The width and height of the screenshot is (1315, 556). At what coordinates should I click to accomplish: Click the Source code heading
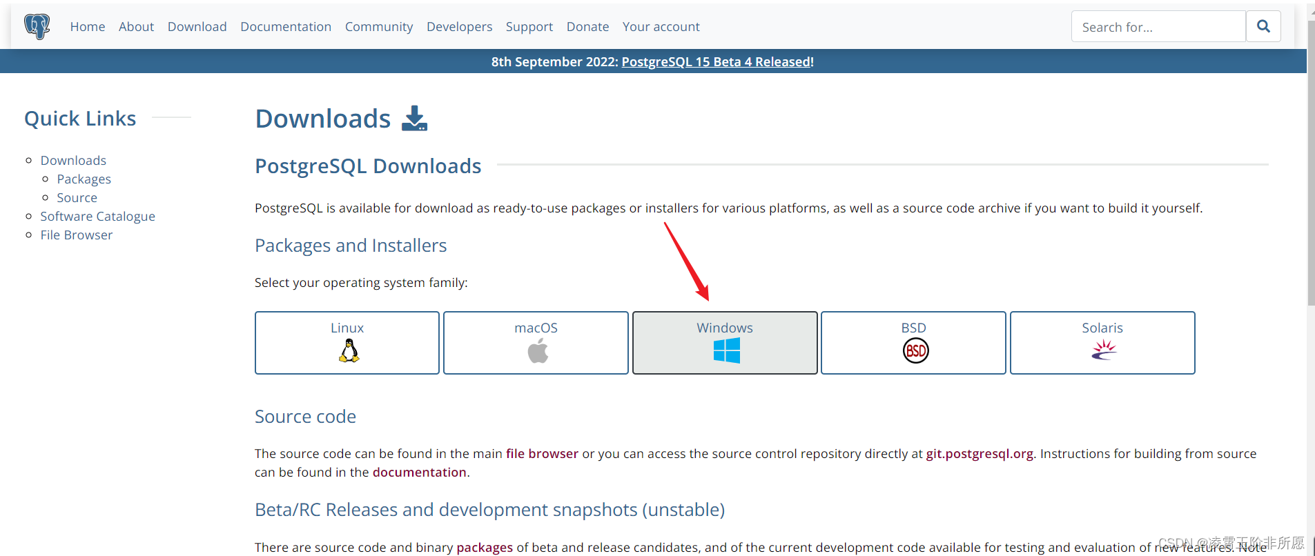pyautogui.click(x=305, y=417)
